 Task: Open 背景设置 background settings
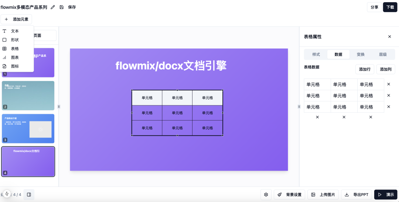click(289, 195)
